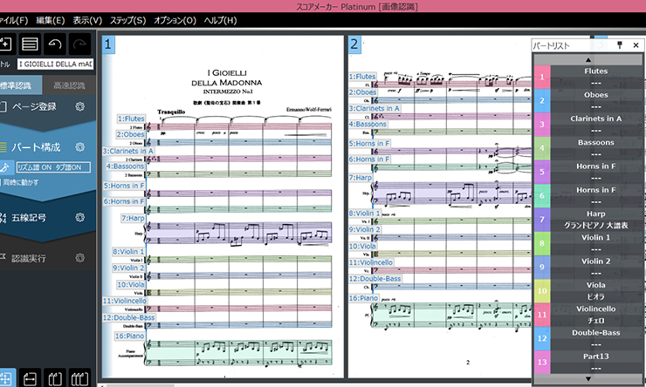The image size is (646, 387).
Task: Pin the パートリスト panel
Action: pos(620,45)
